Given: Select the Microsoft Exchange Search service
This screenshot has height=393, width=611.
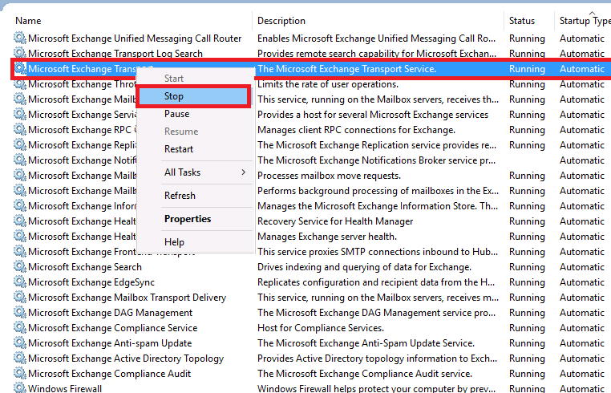Looking at the screenshot, I should [x=85, y=267].
